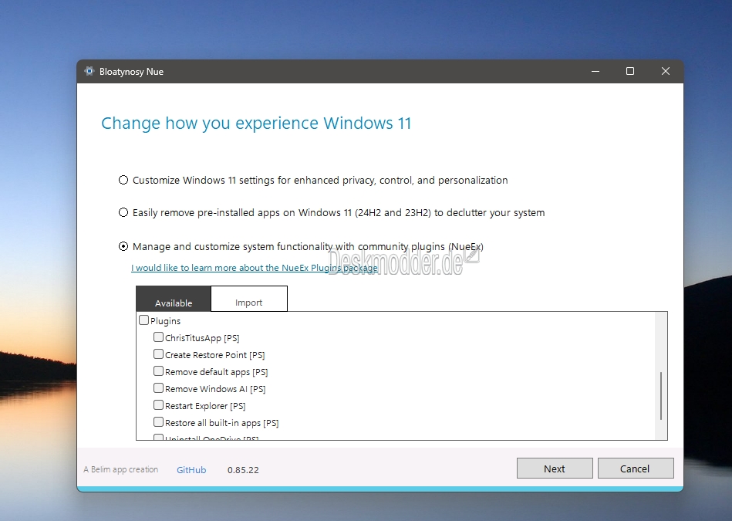Viewport: 732px width, 521px height.
Task: Enable the ChrisTitusApp [PS] checkbox
Action: pyautogui.click(x=158, y=337)
